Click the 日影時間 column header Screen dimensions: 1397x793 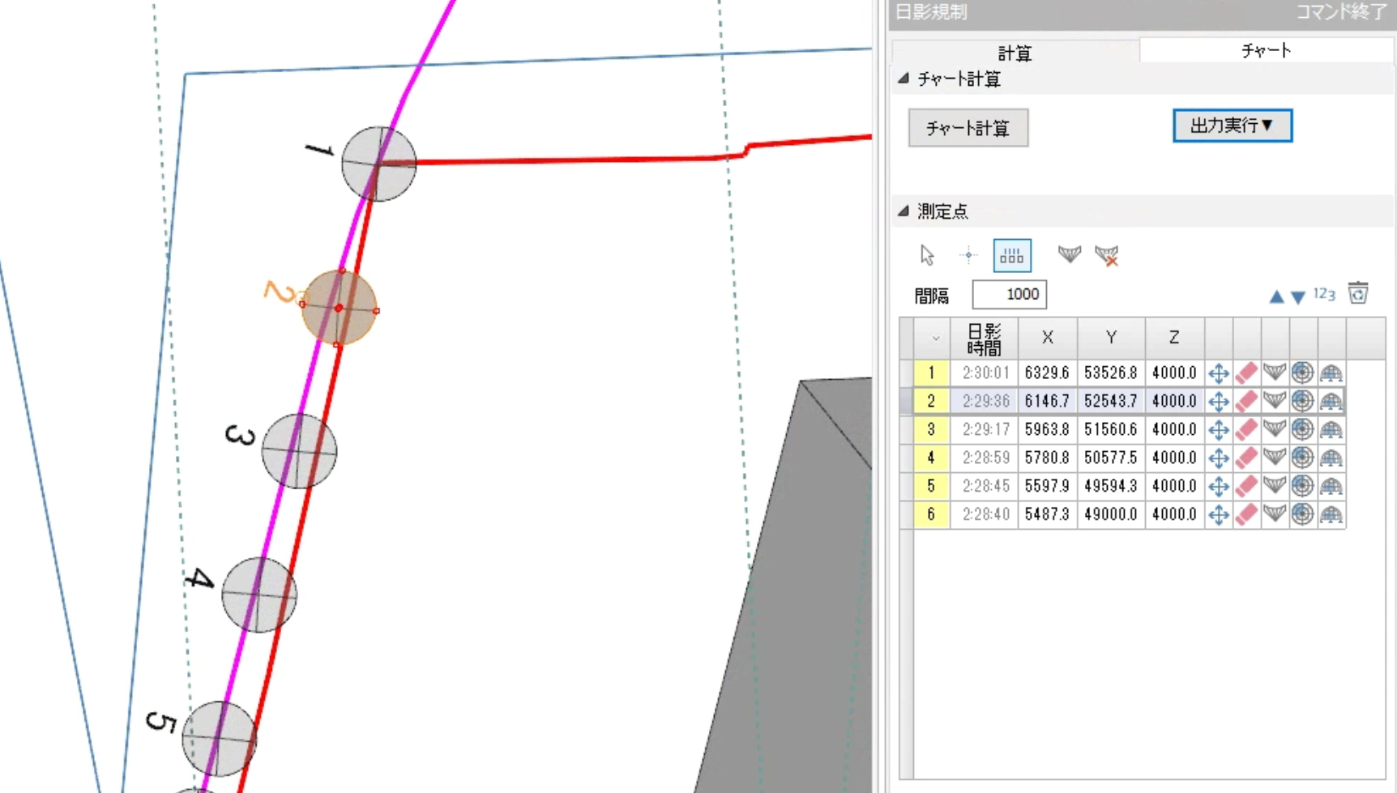(x=984, y=339)
